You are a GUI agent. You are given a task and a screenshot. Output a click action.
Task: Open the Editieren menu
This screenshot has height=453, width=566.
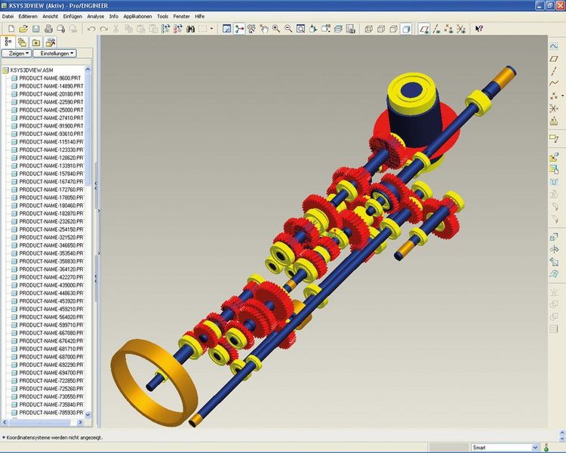click(28, 17)
